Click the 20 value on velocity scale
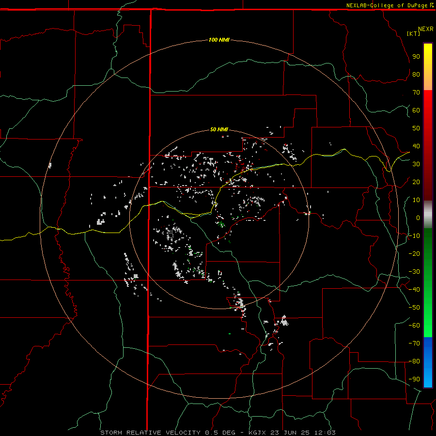 [x=416, y=182]
